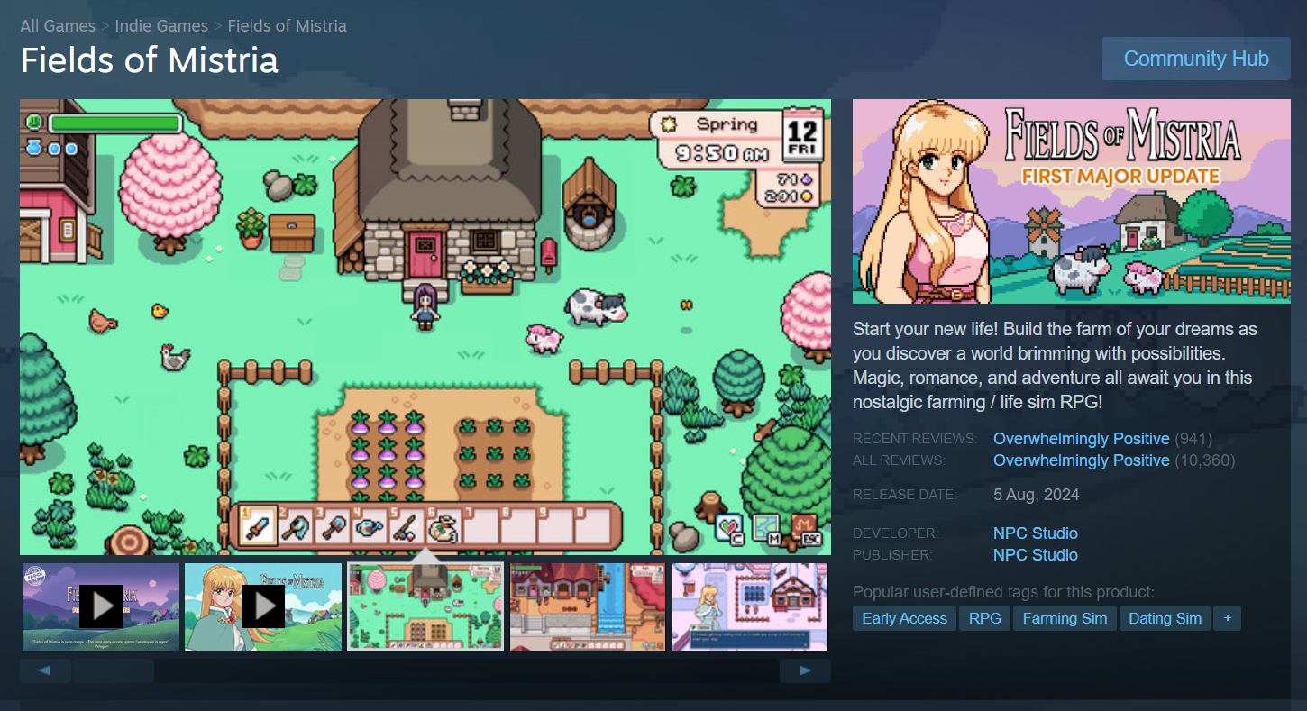Click the release date "5 Aug, 2024"
Screen dimensions: 1307x711
[x=1037, y=495]
